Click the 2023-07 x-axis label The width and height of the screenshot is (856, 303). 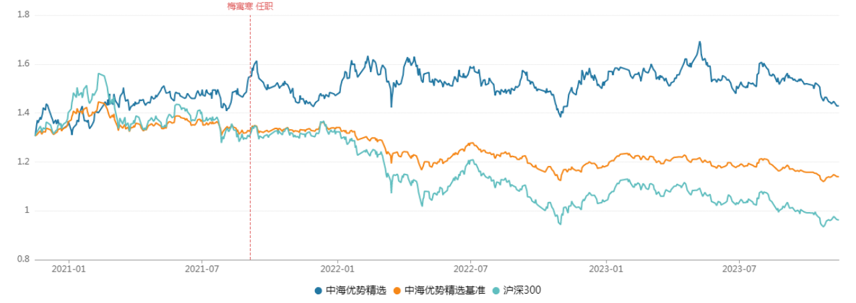pyautogui.click(x=739, y=269)
